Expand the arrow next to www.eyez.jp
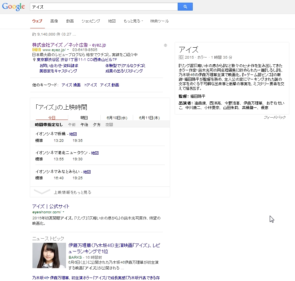 (68, 50)
